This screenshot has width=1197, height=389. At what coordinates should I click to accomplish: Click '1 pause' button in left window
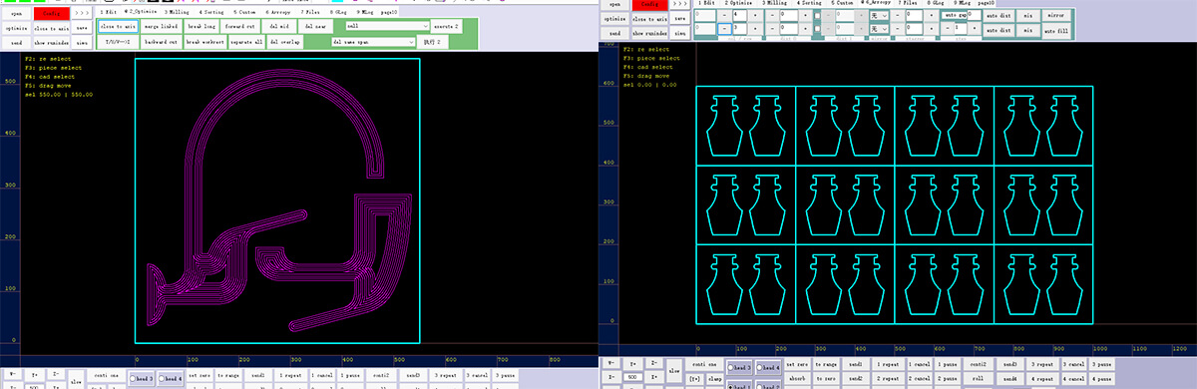(350, 375)
